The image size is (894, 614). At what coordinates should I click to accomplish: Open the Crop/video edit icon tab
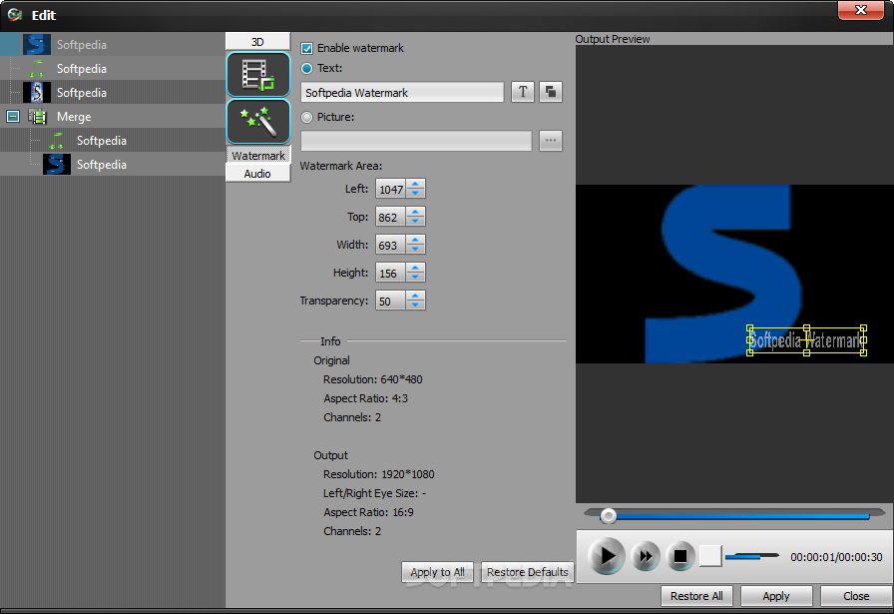pyautogui.click(x=258, y=75)
